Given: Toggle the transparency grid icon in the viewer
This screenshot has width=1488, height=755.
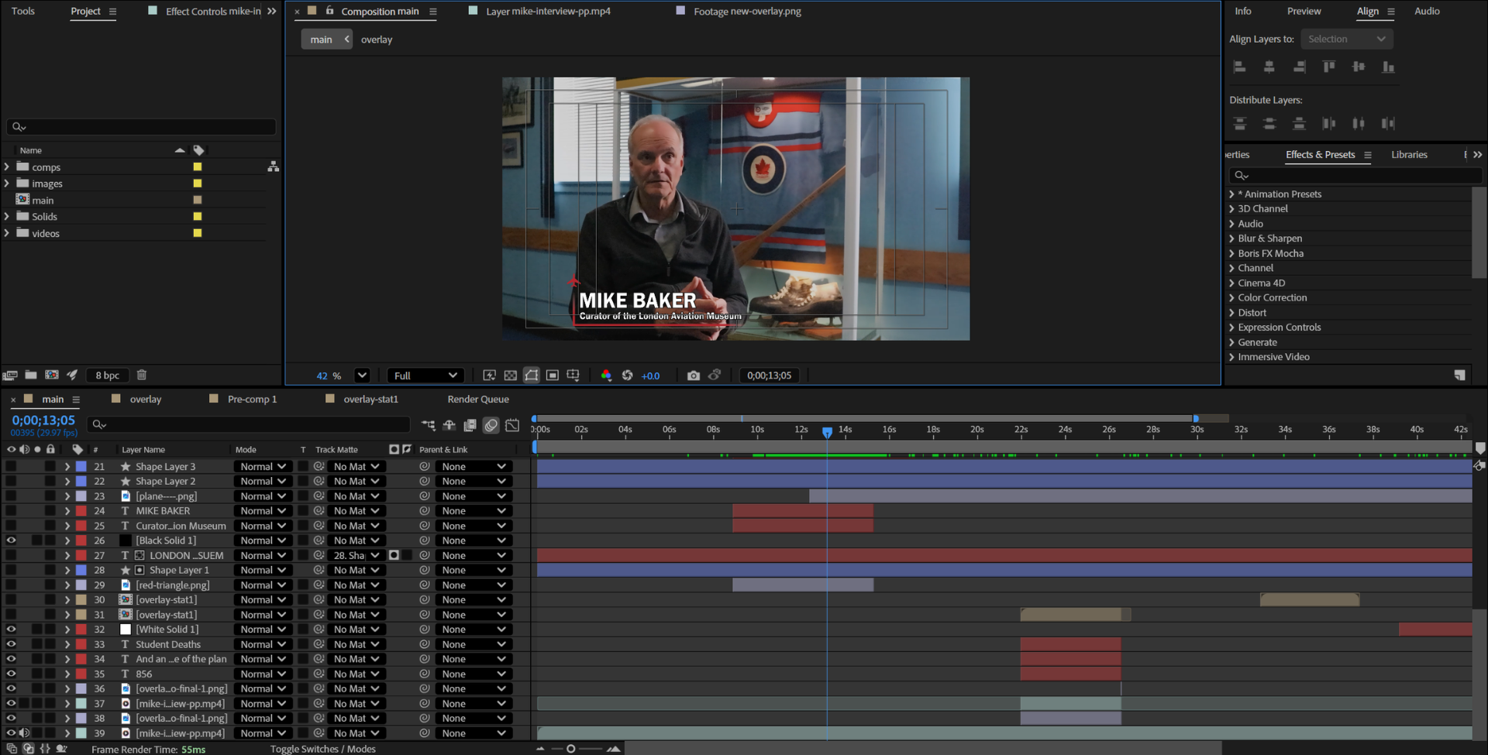Looking at the screenshot, I should (x=511, y=376).
